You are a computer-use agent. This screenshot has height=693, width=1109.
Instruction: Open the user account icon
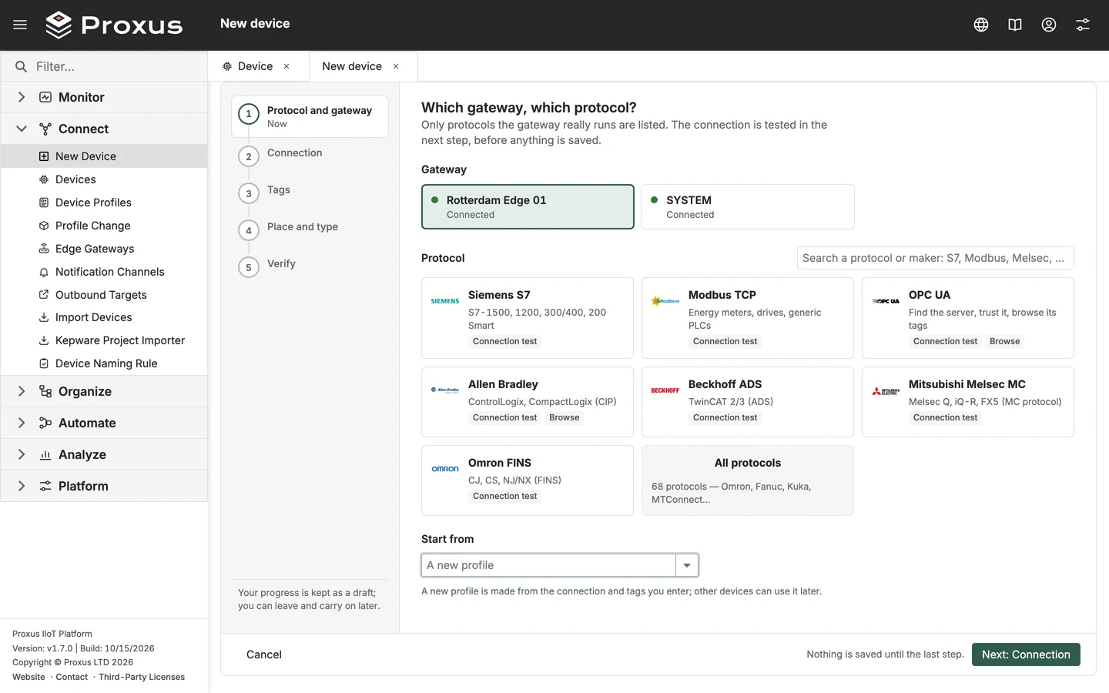(1049, 25)
